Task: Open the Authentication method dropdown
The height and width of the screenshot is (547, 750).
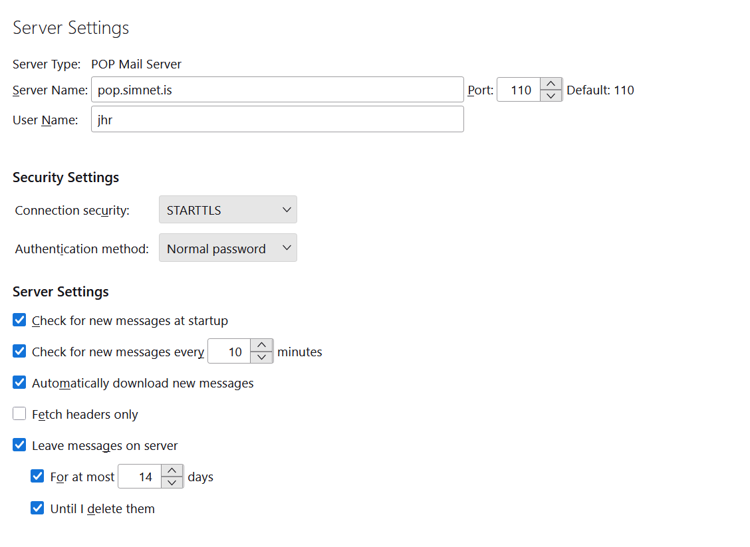Action: (x=227, y=249)
